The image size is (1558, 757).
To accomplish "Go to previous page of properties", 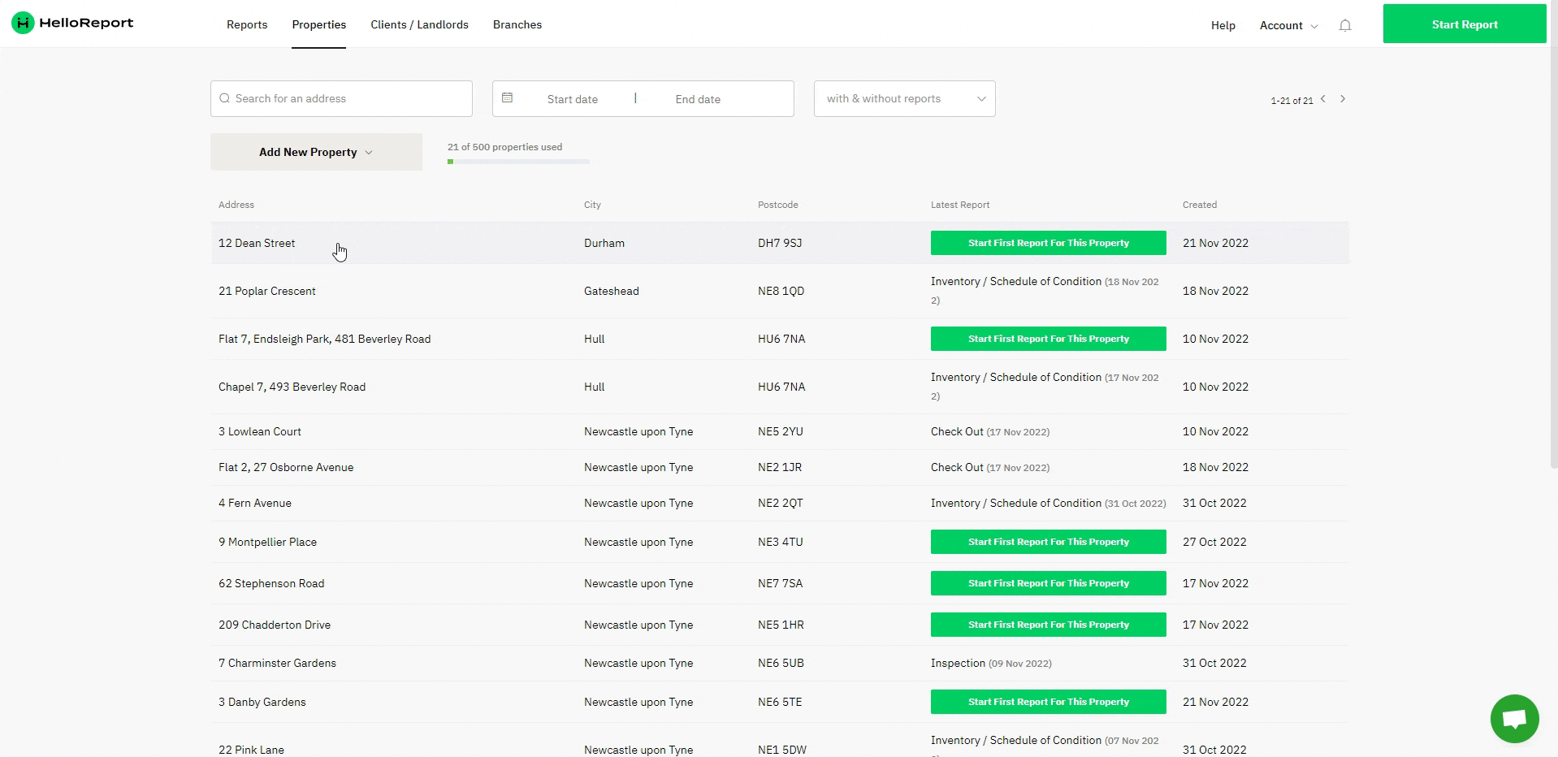I will (1323, 99).
